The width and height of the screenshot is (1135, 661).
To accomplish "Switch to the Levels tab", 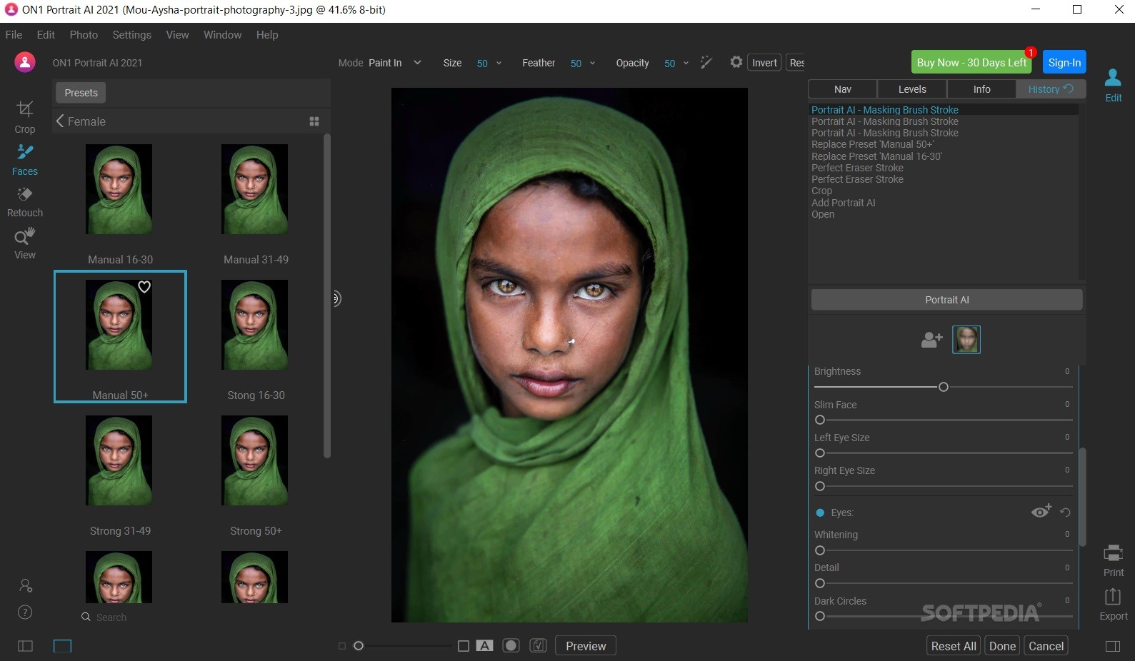I will coord(912,89).
